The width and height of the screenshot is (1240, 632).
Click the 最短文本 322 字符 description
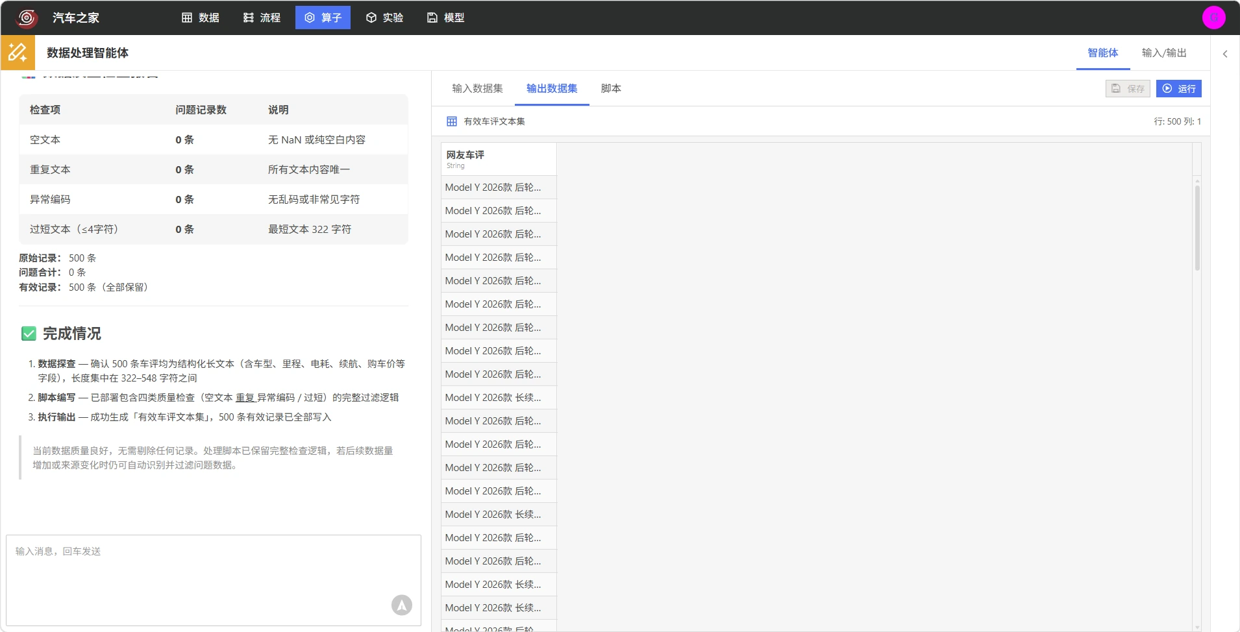tap(310, 229)
